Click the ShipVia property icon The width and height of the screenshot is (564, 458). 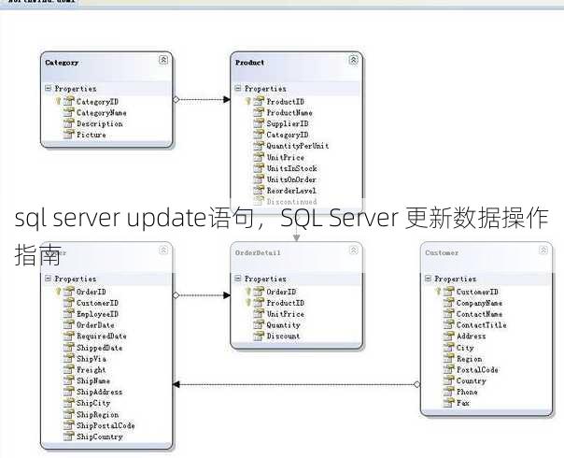(68, 359)
